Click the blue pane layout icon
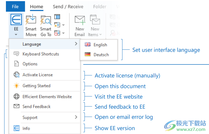 pyautogui.click(x=57, y=17)
